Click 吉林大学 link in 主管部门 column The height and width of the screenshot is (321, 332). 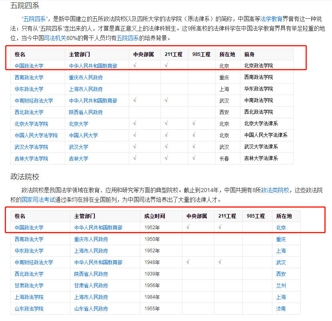click(x=78, y=159)
